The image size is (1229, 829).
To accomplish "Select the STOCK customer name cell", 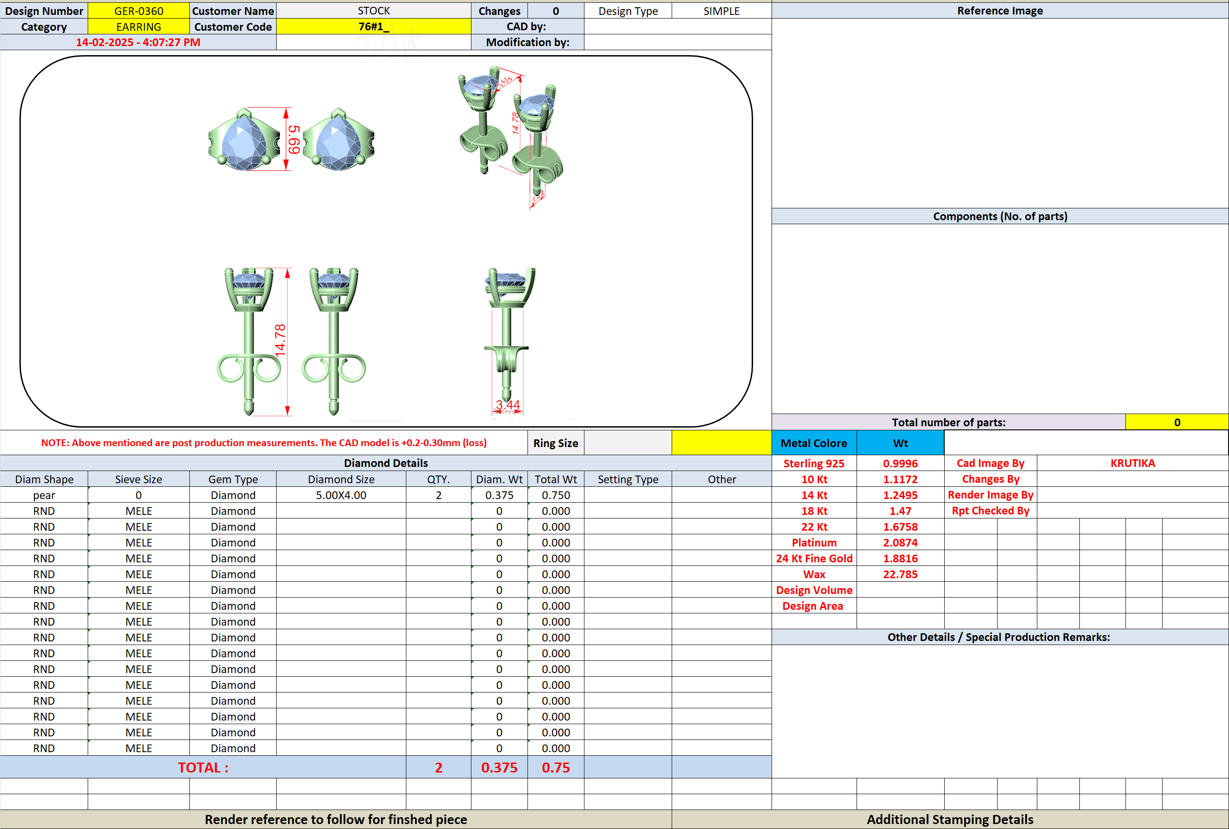I will coord(373,10).
